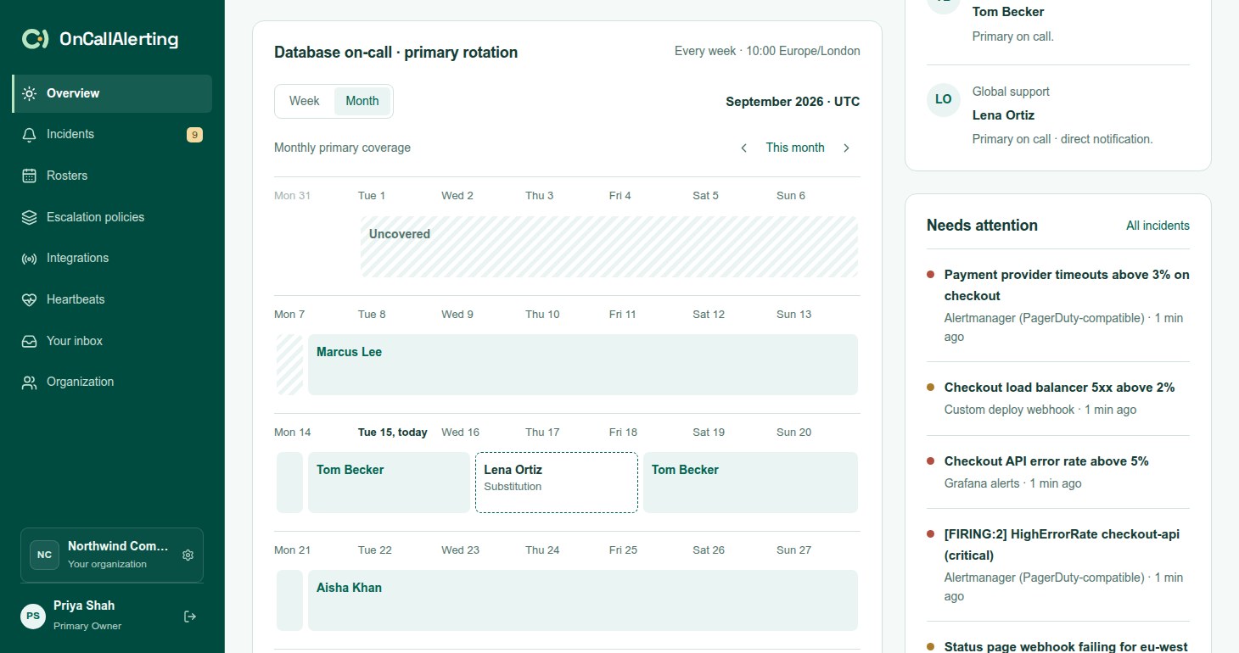Click the Rosters calendar icon
1239x653 pixels.
click(30, 176)
